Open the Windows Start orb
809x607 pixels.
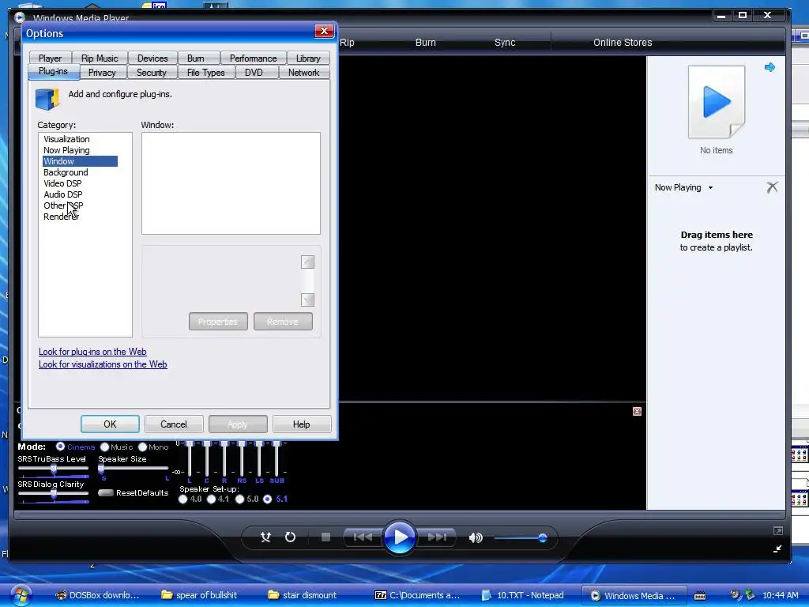tap(21, 596)
